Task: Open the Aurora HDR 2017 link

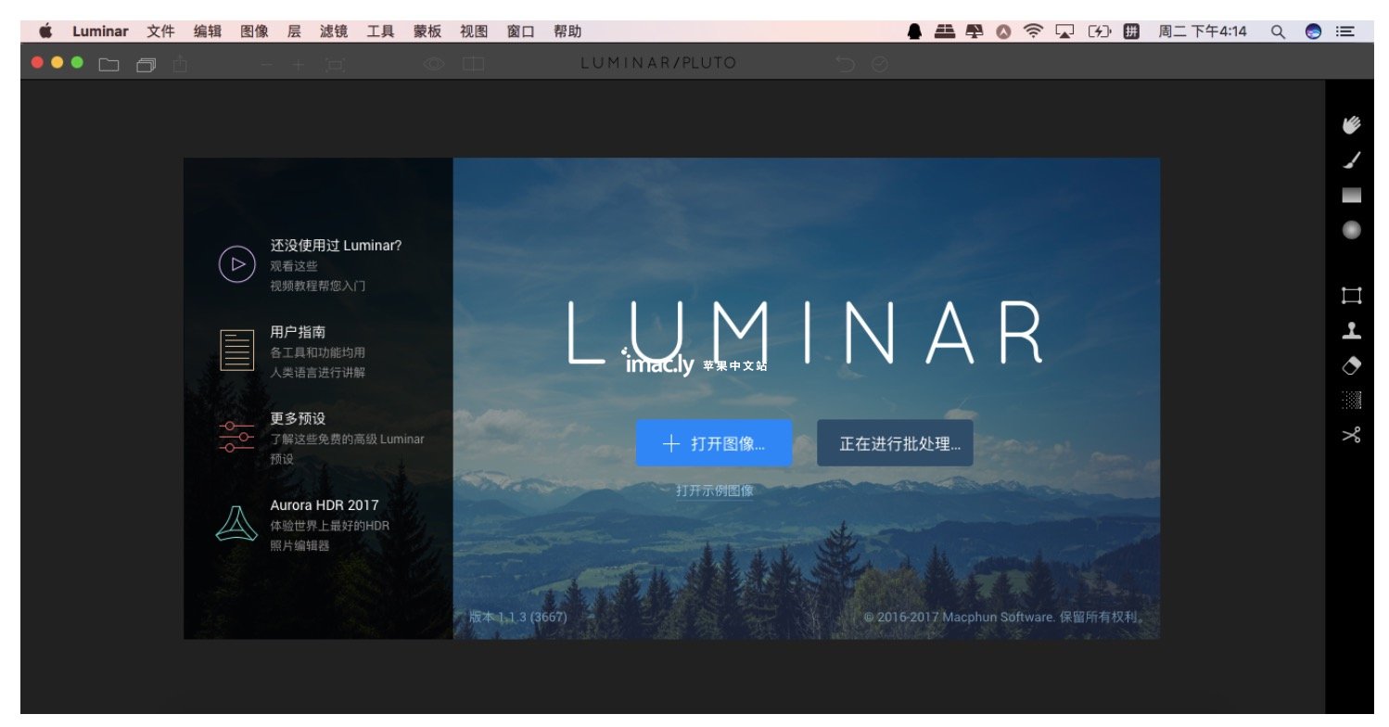Action: pyautogui.click(x=325, y=505)
